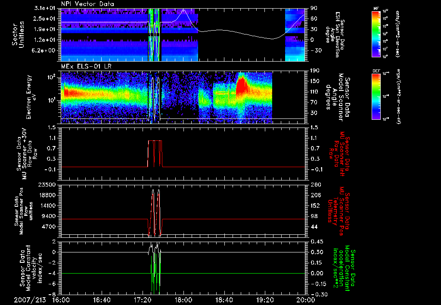Click the "206" telemetry tick label
The width and height of the screenshot is (441, 305).
(316, 195)
